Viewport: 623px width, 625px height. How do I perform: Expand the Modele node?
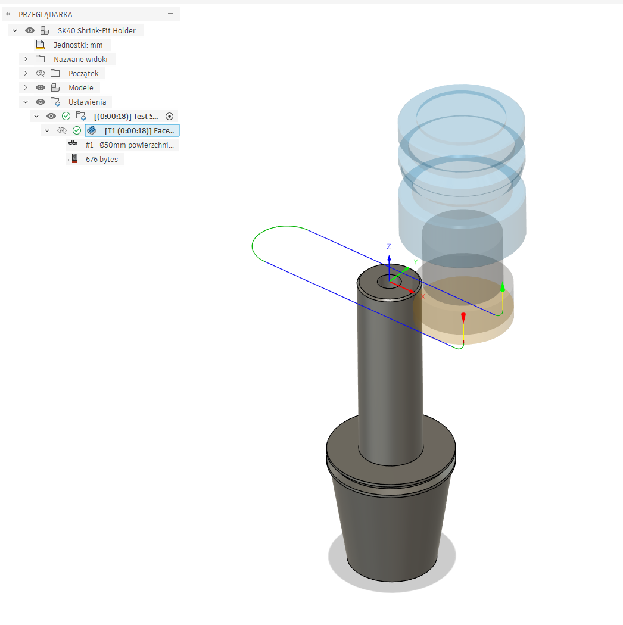[26, 87]
